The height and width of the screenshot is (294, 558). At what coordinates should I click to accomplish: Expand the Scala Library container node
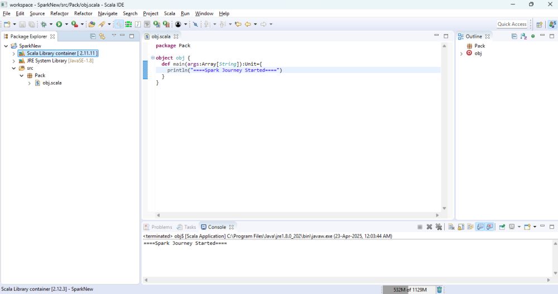coord(13,54)
